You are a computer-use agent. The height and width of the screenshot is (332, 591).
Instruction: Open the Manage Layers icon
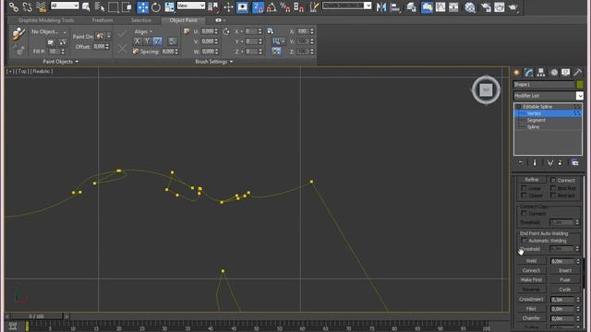point(411,6)
